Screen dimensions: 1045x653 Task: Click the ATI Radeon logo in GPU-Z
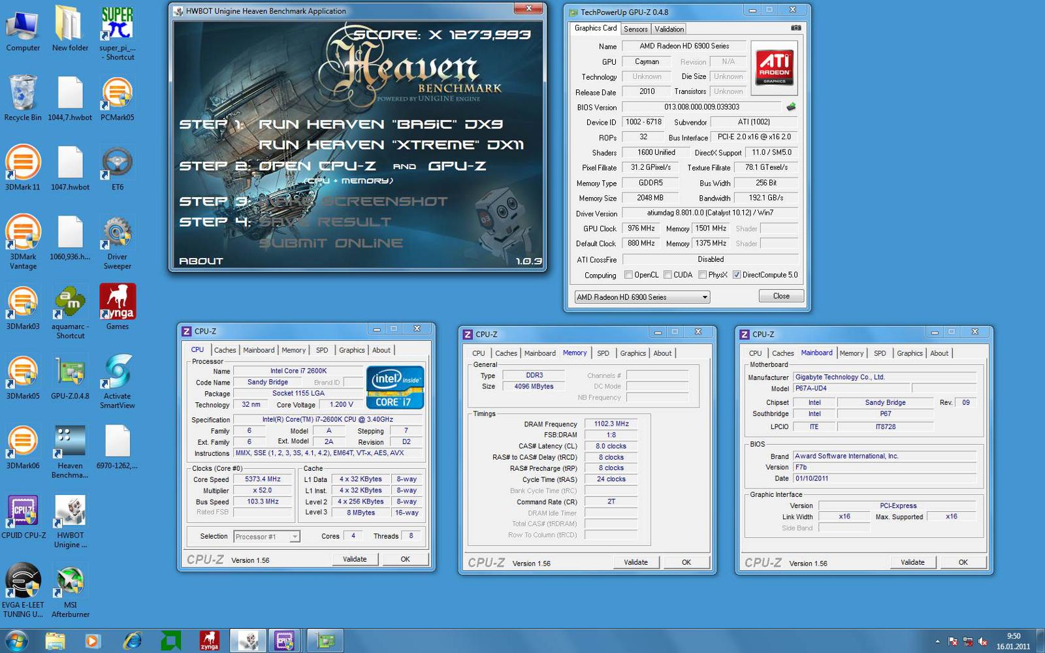(775, 67)
